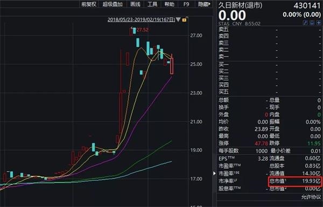The width and height of the screenshot is (323, 207).
Task: Collapse the quote panel via the side arrow
Action: point(214,174)
